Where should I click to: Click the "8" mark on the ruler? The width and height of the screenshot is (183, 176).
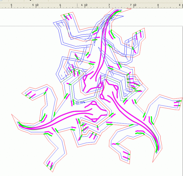(158, 5)
